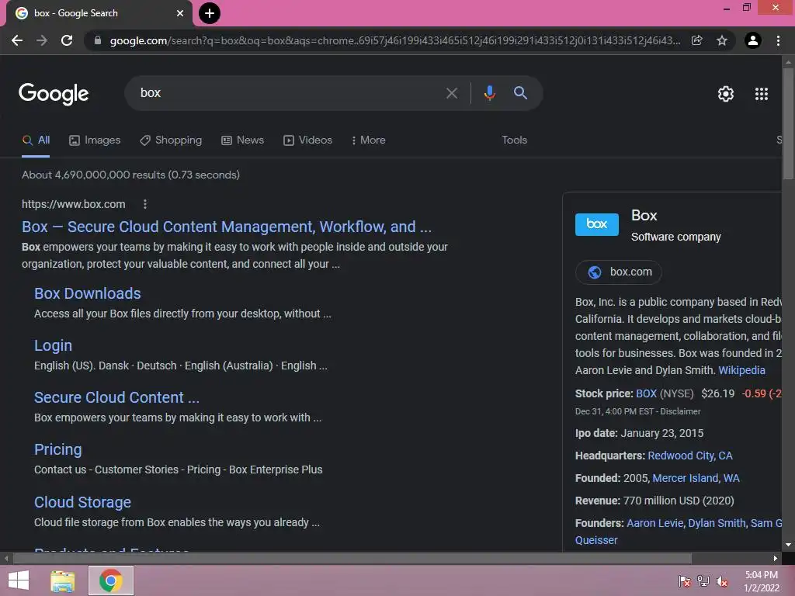
Task: Reload the current page
Action: (x=67, y=40)
